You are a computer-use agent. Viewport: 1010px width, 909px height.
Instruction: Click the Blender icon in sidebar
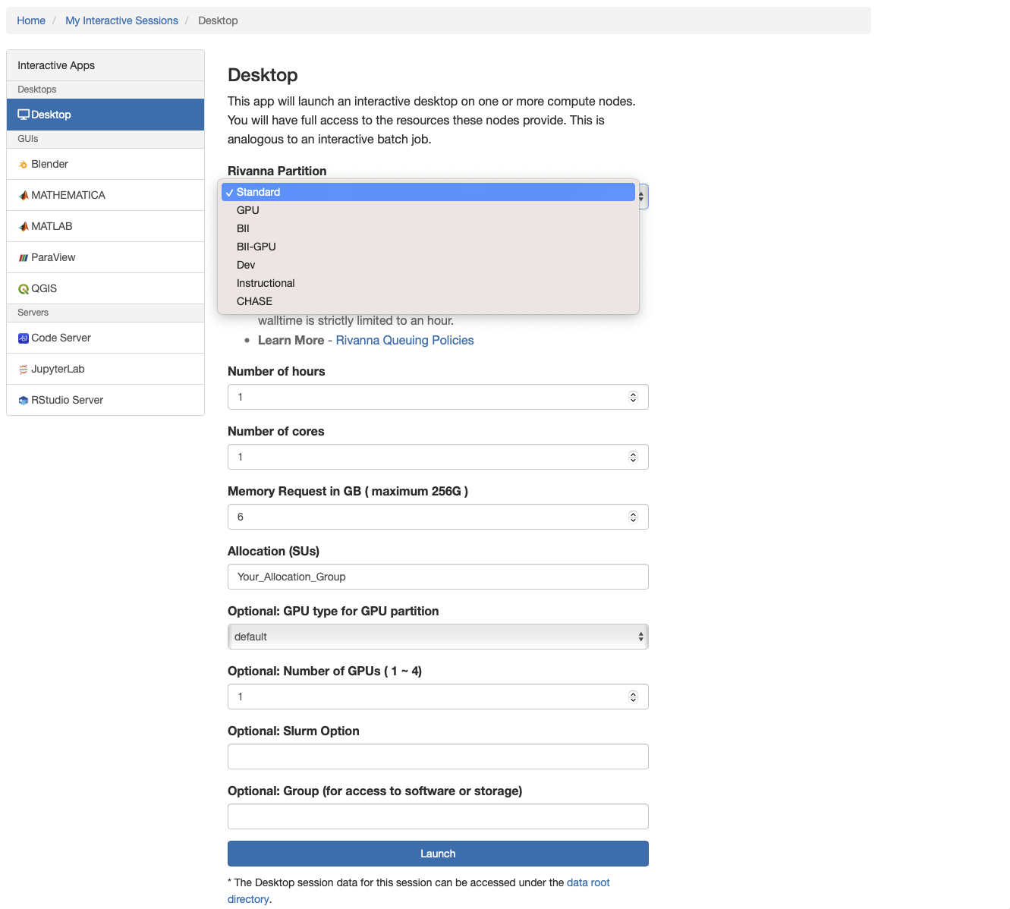pyautogui.click(x=24, y=165)
